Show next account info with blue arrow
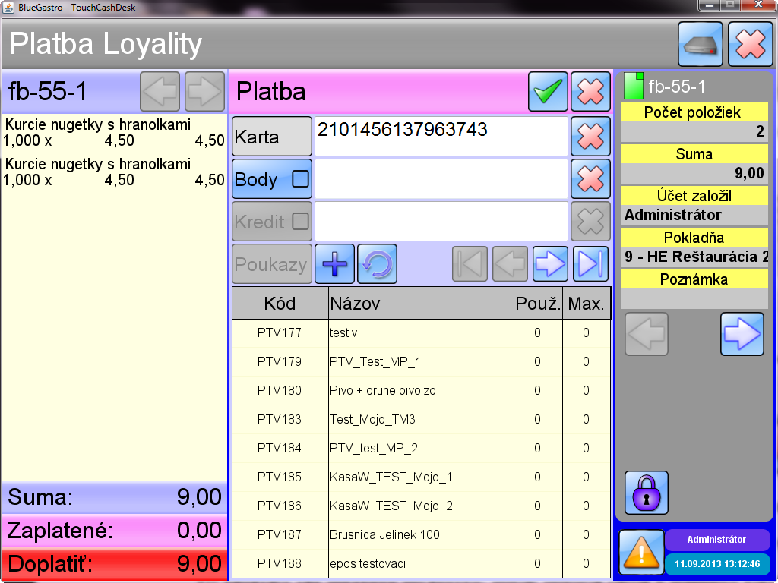The image size is (778, 583). pyautogui.click(x=742, y=334)
